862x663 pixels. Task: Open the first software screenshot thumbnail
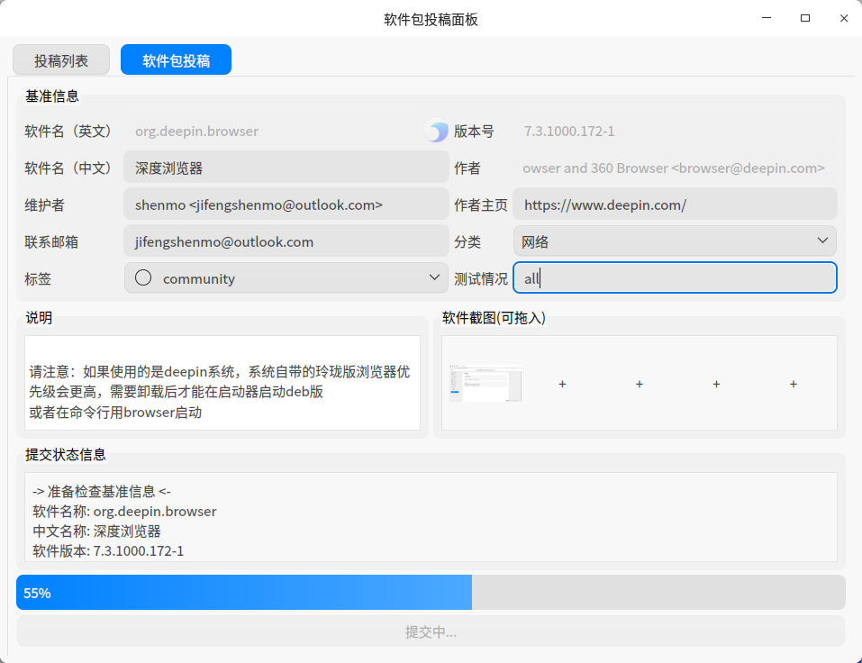click(485, 383)
